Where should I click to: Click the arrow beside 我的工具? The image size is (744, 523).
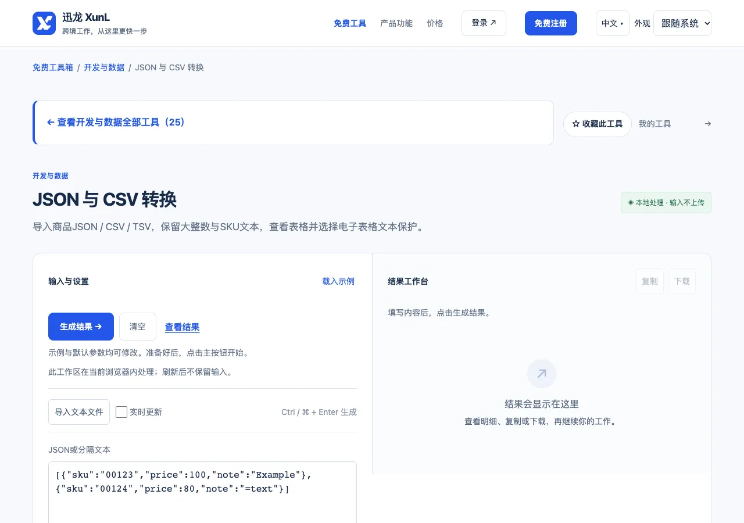click(x=707, y=124)
